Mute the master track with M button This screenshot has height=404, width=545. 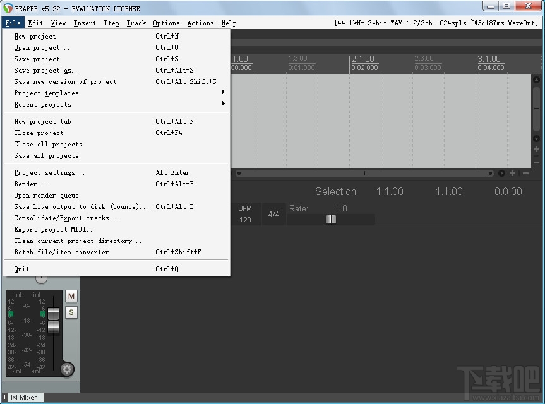tap(71, 296)
